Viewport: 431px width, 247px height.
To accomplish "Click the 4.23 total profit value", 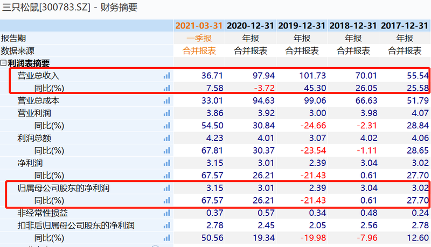I will tap(214, 139).
